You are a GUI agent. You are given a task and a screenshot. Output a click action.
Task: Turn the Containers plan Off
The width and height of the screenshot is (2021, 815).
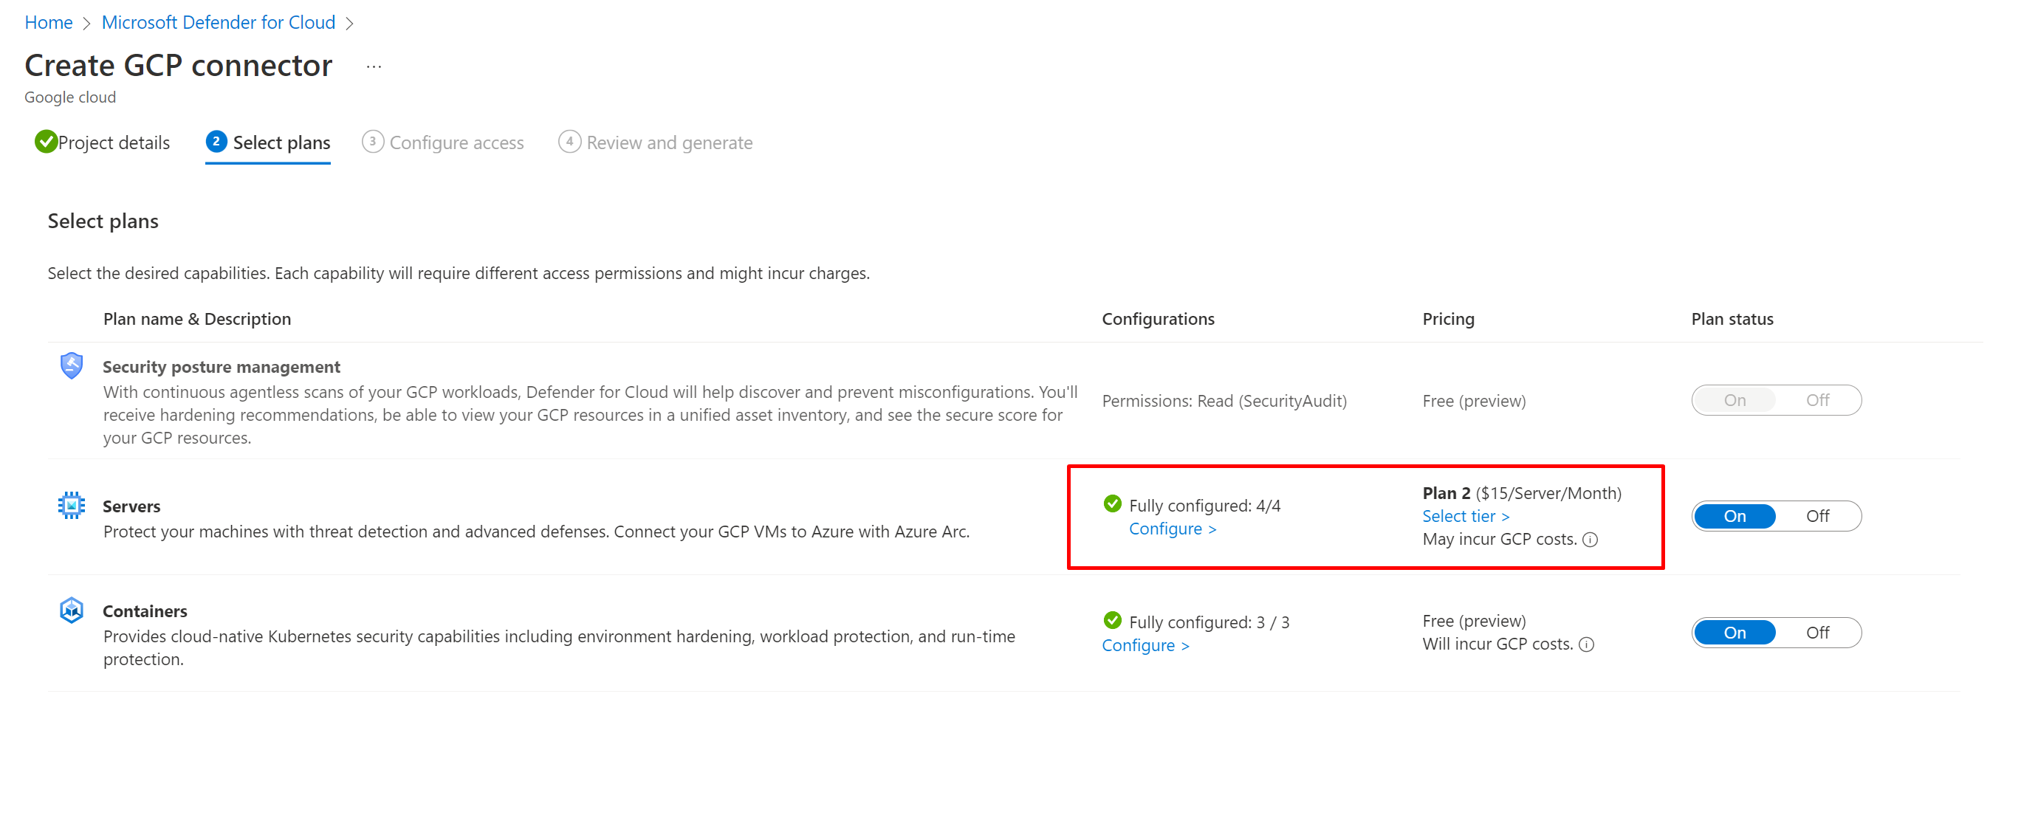[1816, 632]
